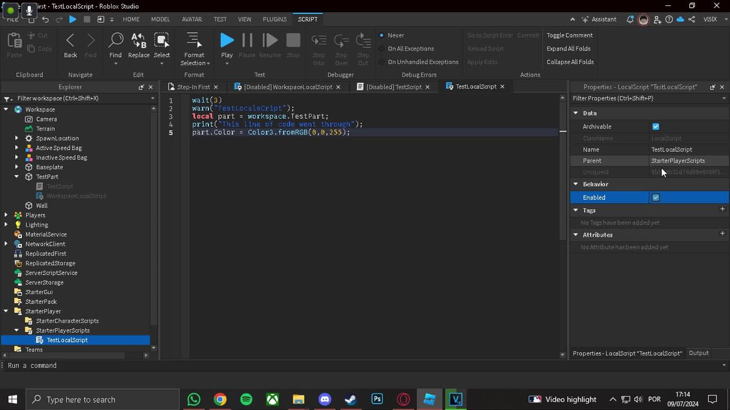
Task: Open the Find tool
Action: coord(115,40)
